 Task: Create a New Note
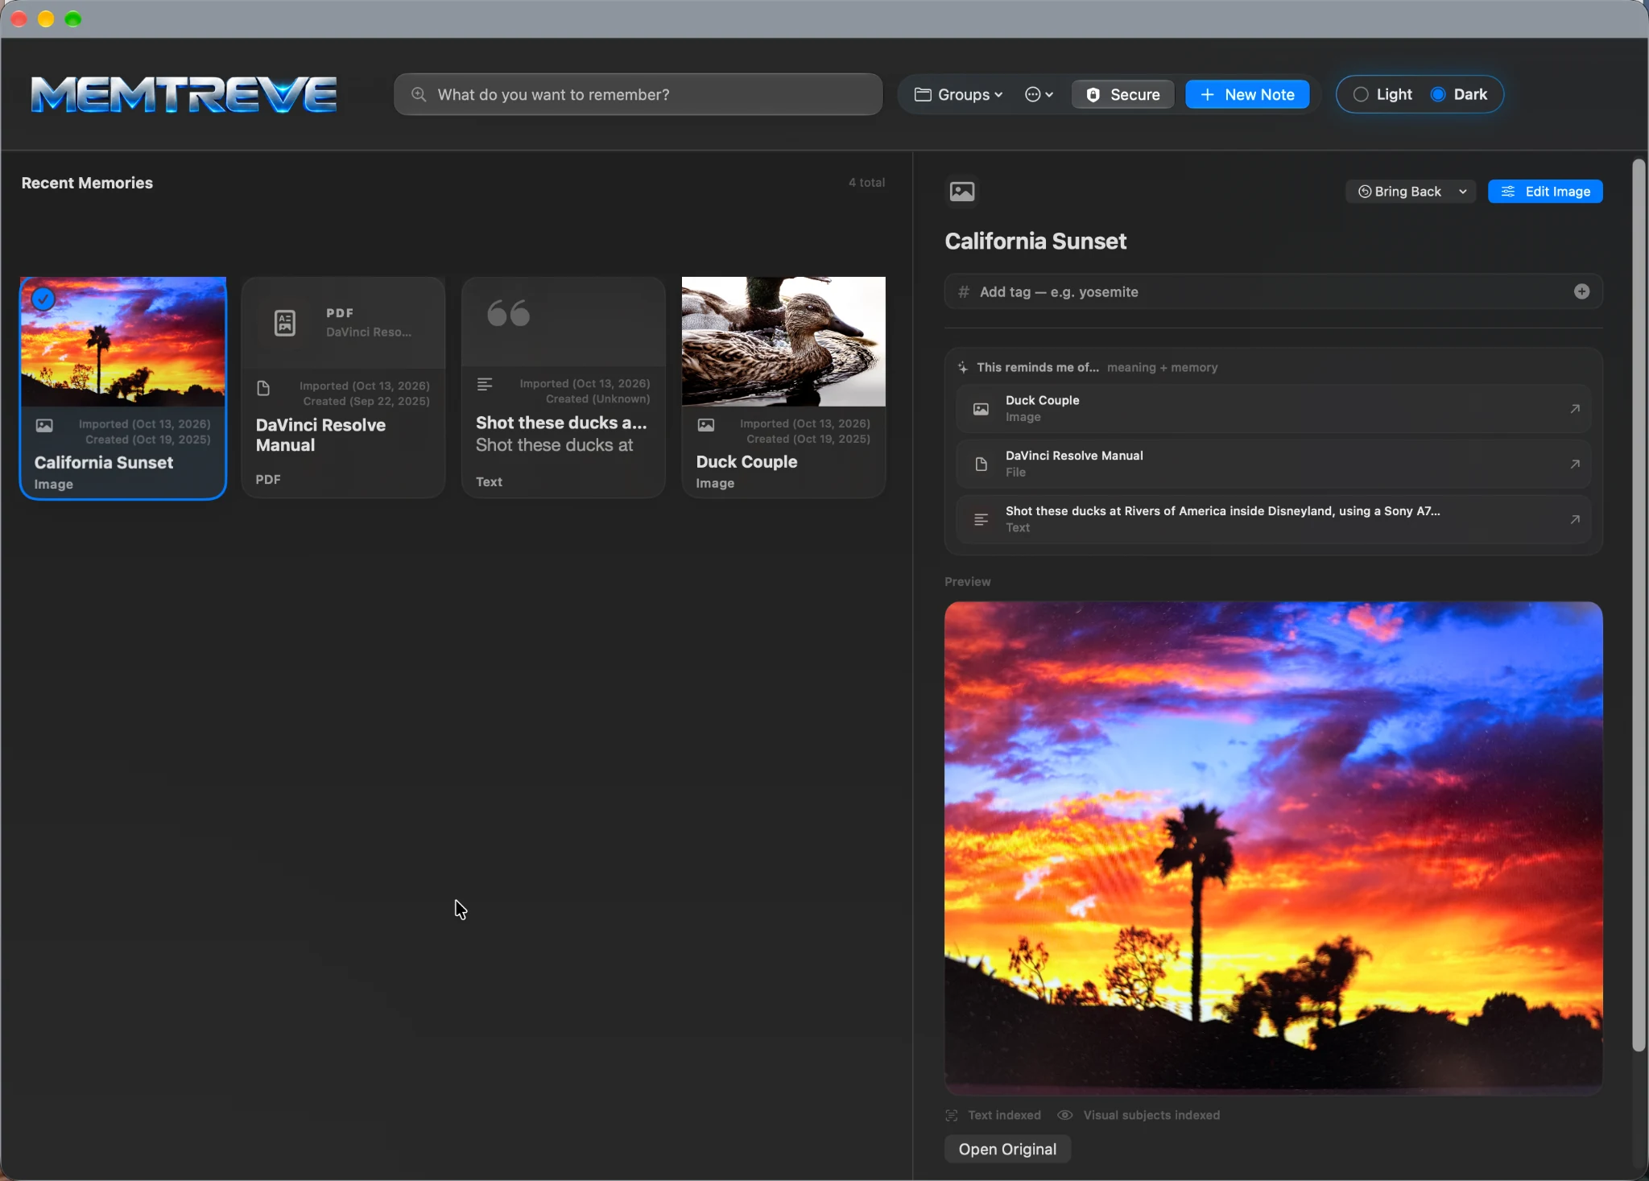coord(1247,94)
